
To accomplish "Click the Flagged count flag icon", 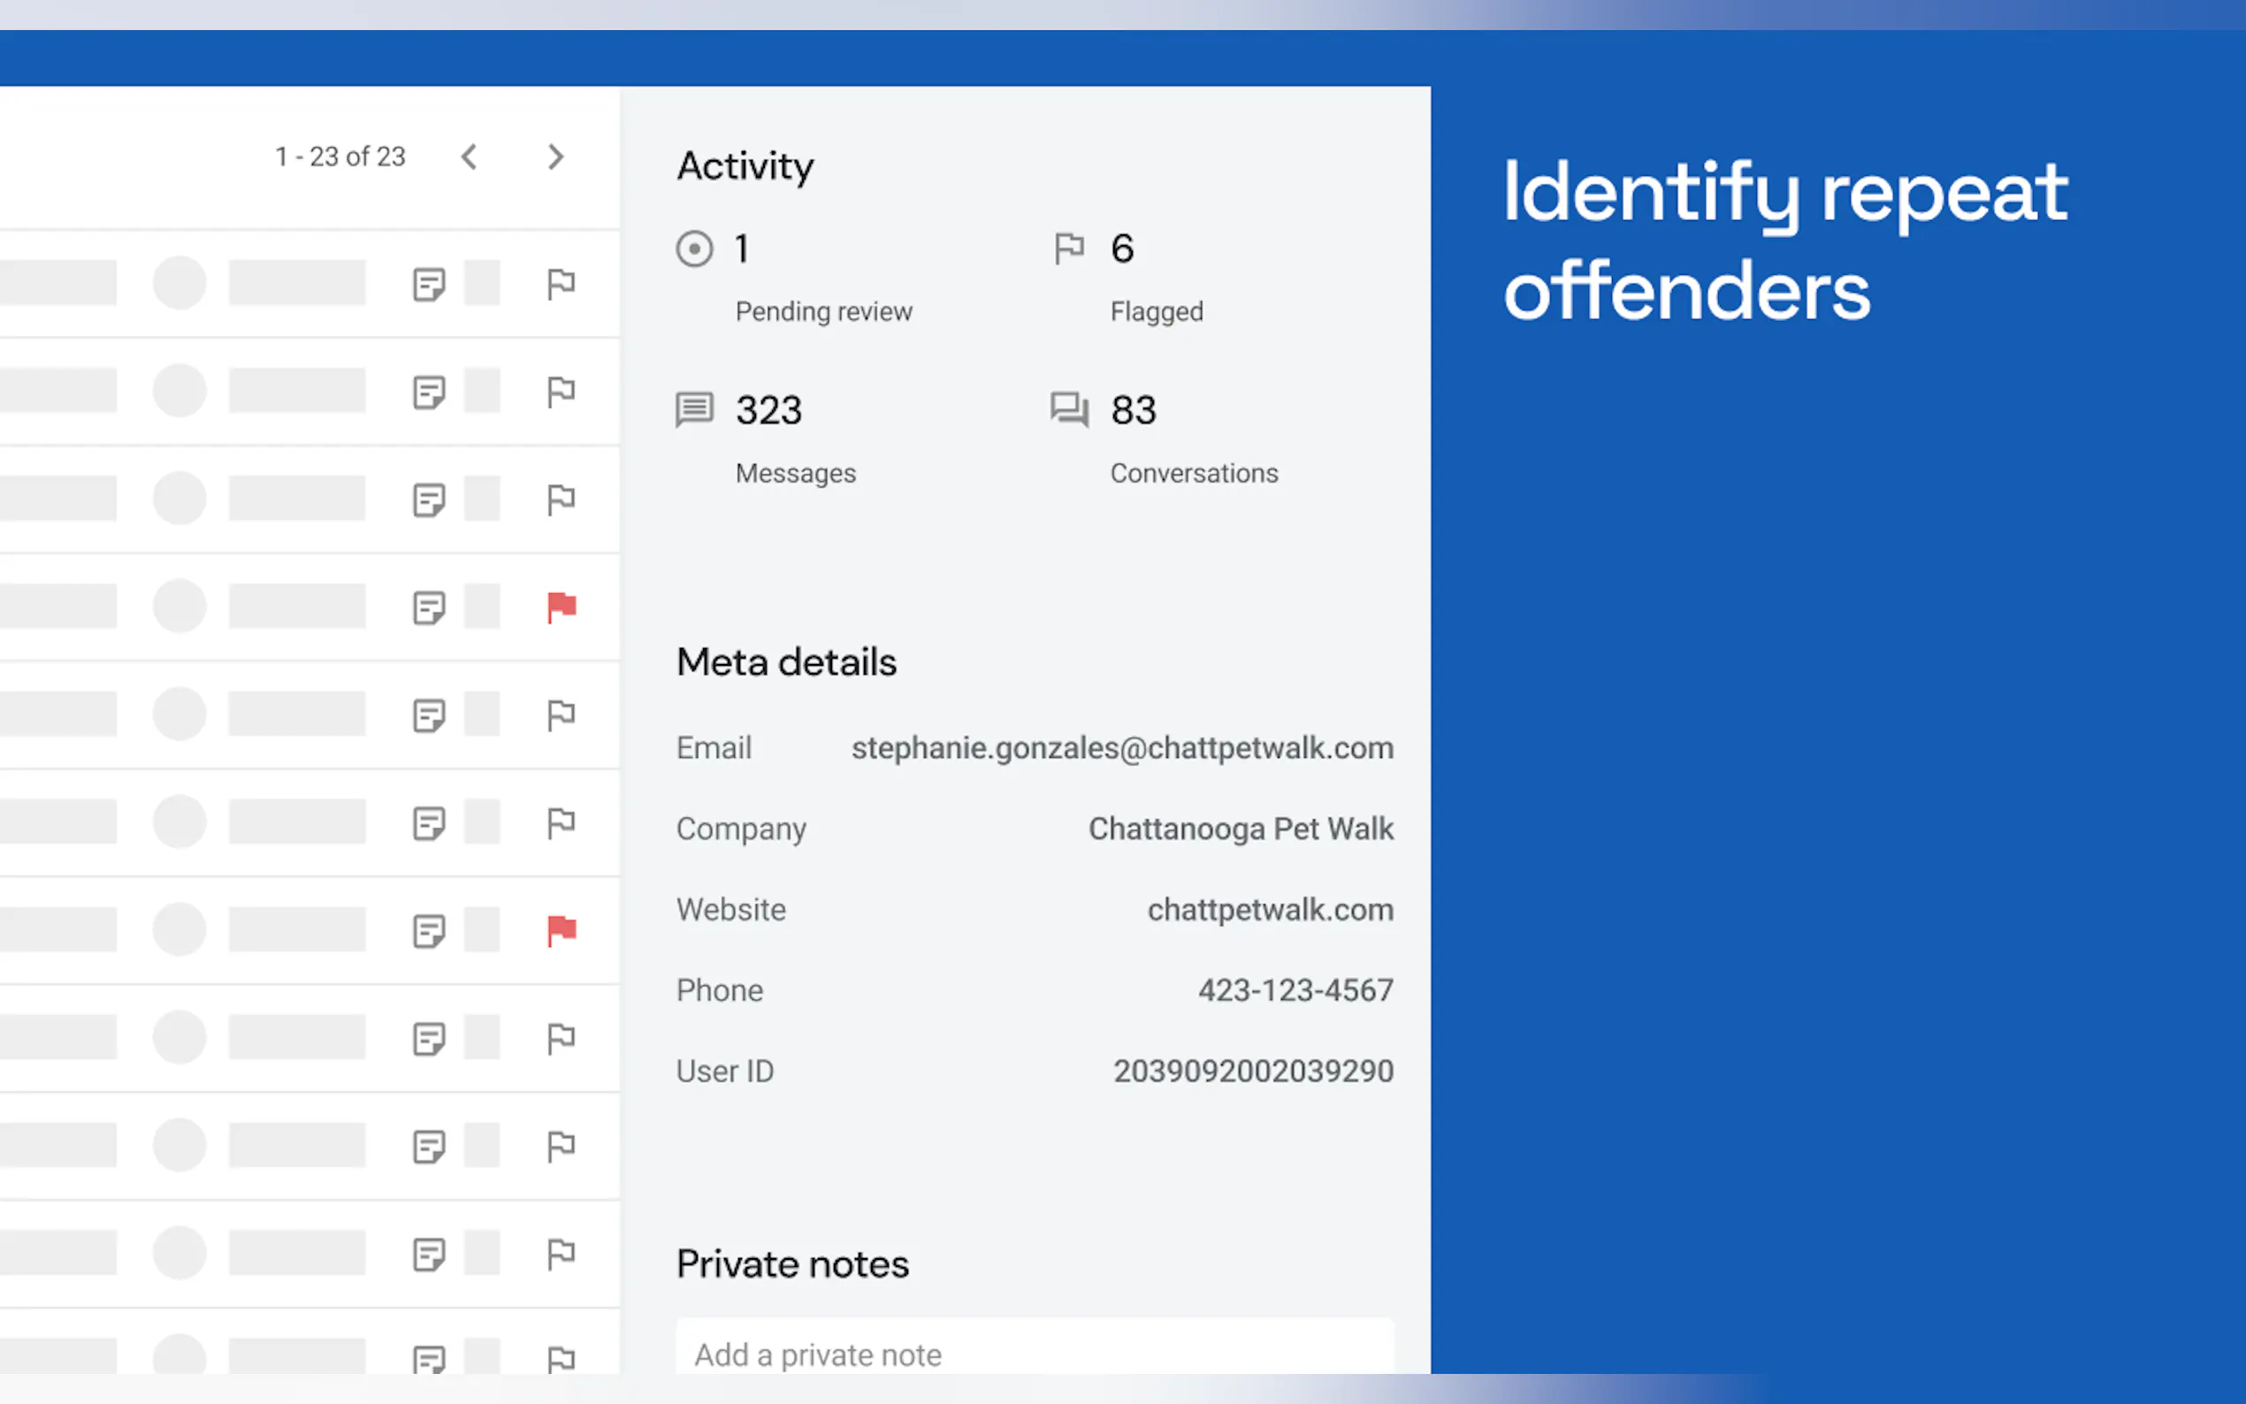I will pos(1069,248).
